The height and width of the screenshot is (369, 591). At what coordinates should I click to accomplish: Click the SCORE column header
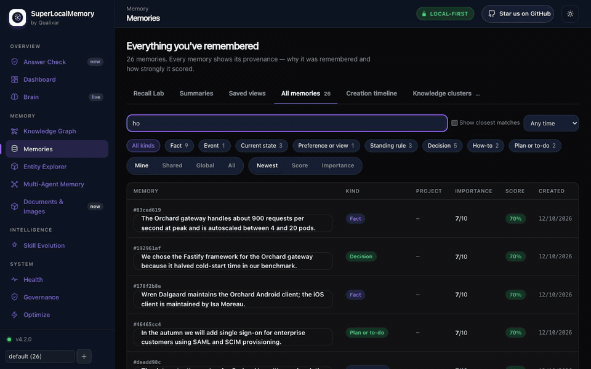(515, 191)
